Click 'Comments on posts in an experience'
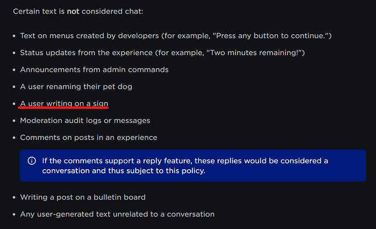376x229 pixels. 89,138
